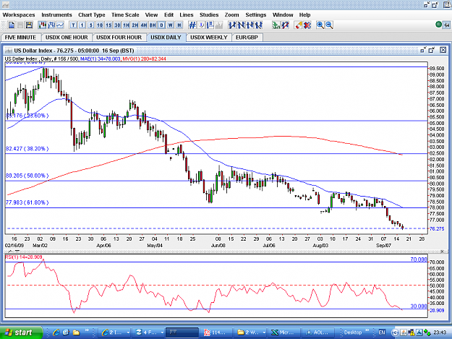Zoom in with magnifier plus icon
This screenshot has height=339, width=452.
click(320, 25)
